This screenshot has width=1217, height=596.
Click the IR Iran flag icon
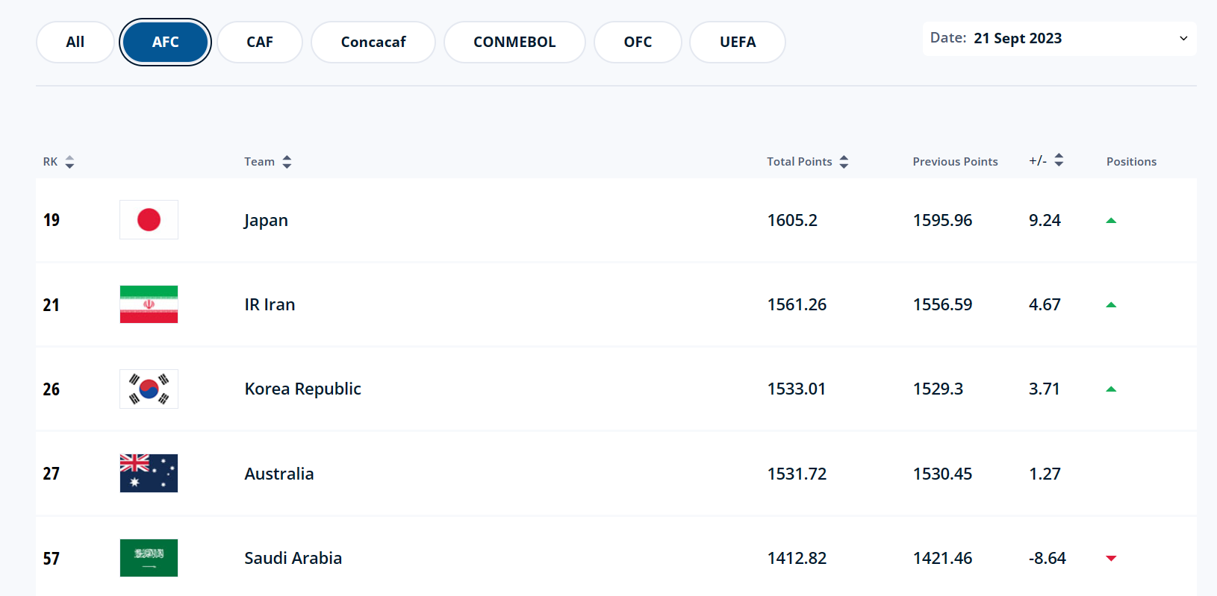(x=149, y=304)
